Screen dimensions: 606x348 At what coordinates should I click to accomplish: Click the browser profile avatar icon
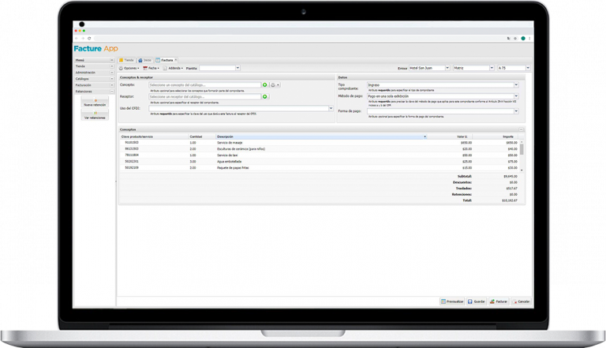tap(522, 38)
